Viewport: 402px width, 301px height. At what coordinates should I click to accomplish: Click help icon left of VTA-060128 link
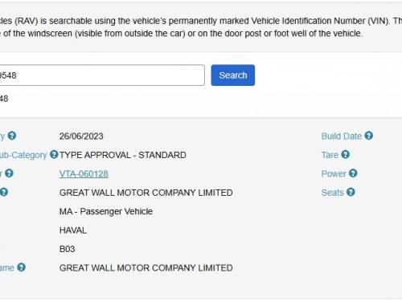[x=9, y=173]
